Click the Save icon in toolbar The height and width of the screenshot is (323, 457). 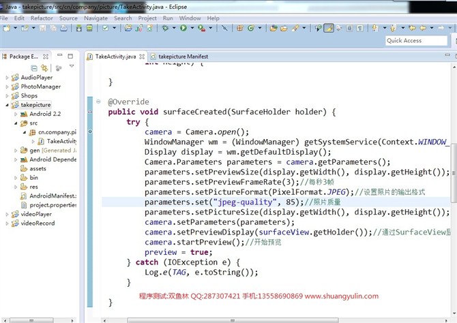(x=42, y=28)
